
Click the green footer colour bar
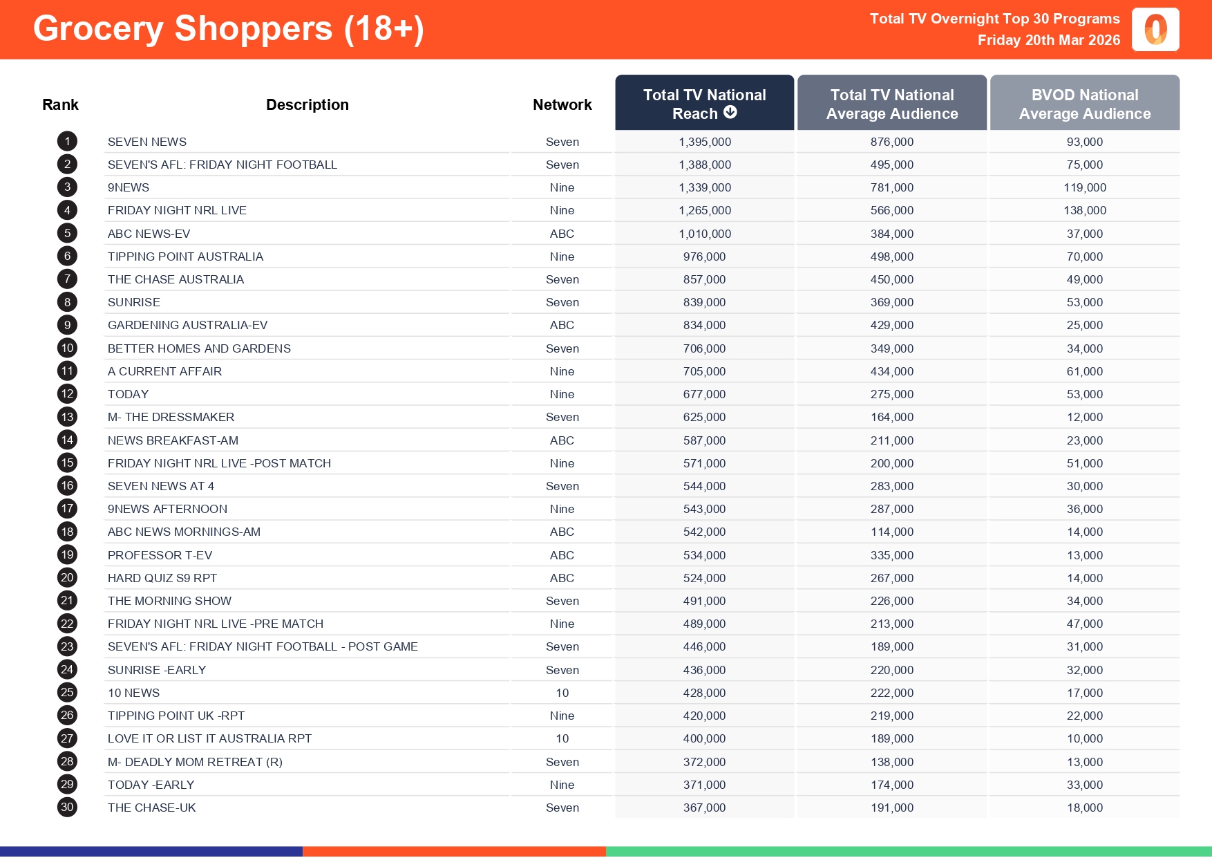coord(909,852)
